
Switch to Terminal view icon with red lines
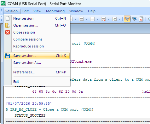pos(103,19)
